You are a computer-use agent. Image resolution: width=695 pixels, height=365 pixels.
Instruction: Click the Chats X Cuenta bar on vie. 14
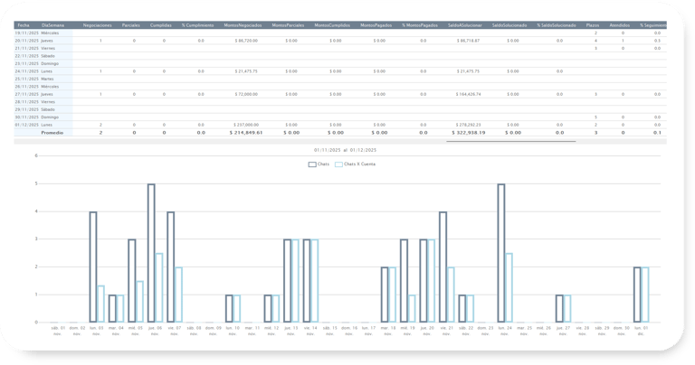point(315,281)
